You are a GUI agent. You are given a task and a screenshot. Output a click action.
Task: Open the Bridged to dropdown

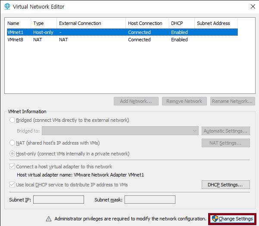(120, 131)
